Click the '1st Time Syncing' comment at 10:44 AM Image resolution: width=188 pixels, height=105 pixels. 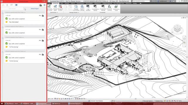point(14,47)
